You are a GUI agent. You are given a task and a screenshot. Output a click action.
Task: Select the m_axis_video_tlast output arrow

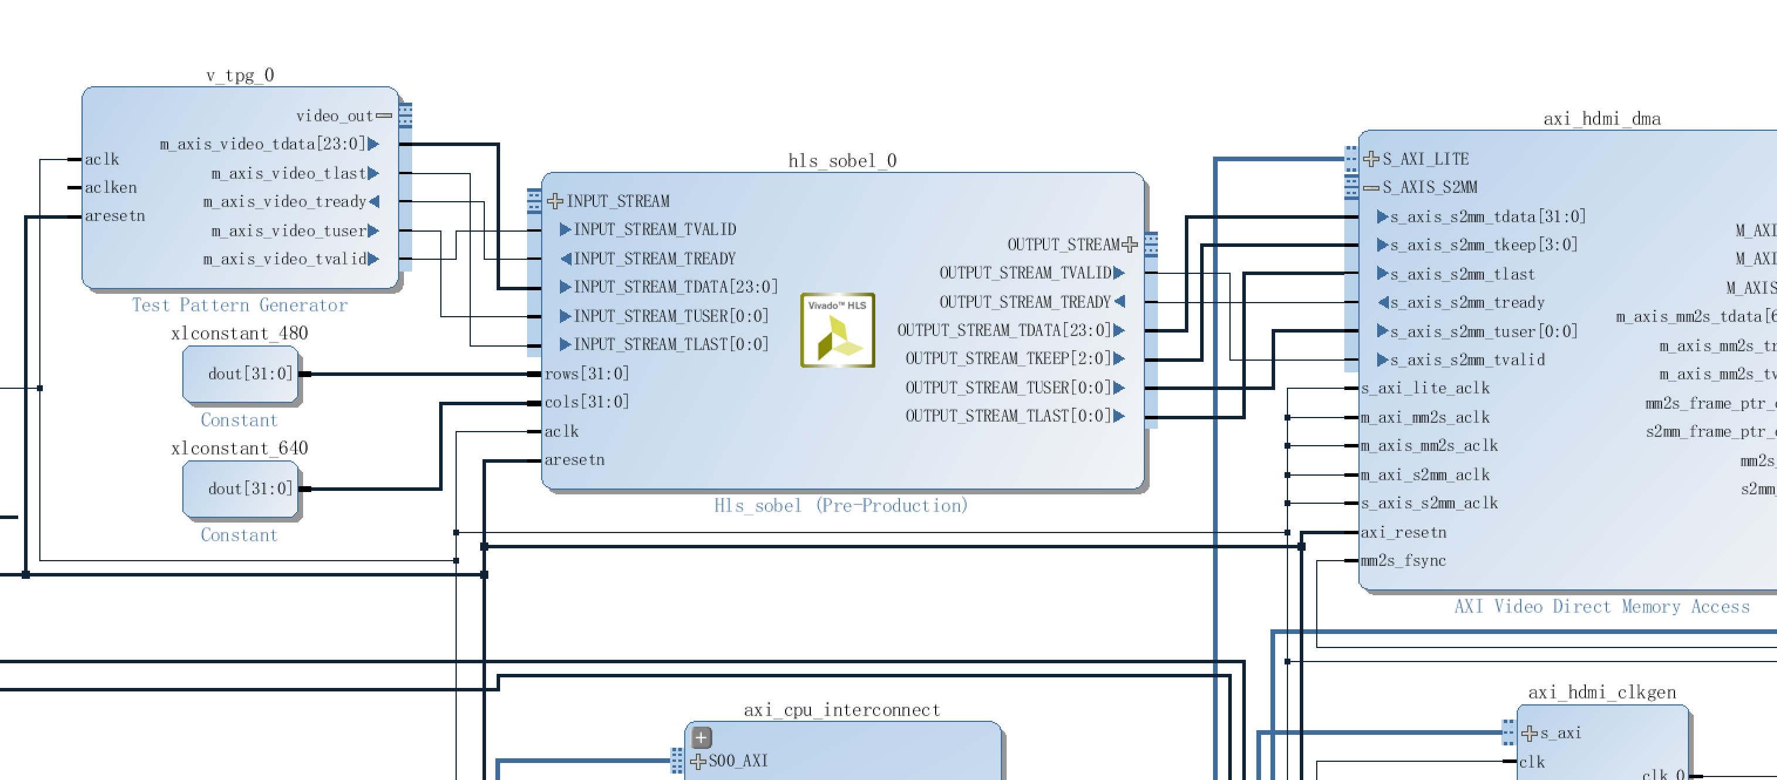(373, 173)
